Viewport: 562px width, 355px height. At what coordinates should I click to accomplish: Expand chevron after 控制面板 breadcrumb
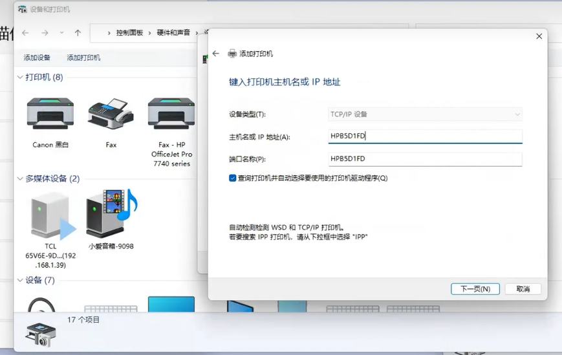150,33
